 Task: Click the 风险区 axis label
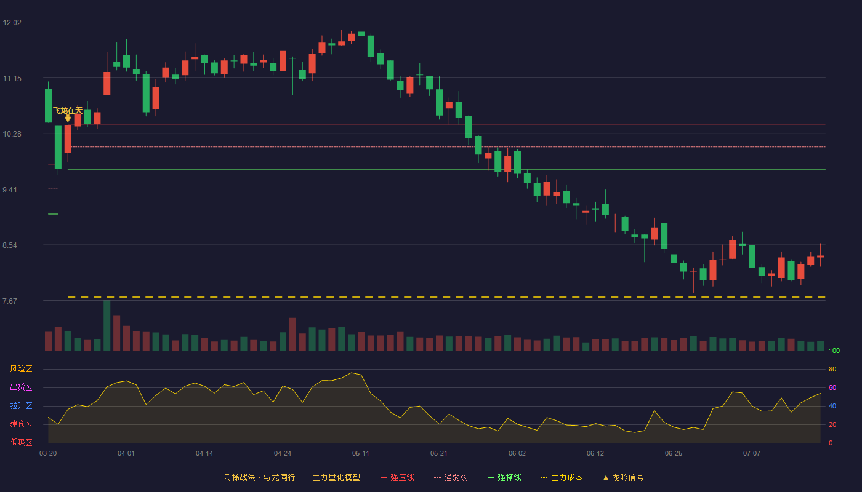[x=21, y=369]
